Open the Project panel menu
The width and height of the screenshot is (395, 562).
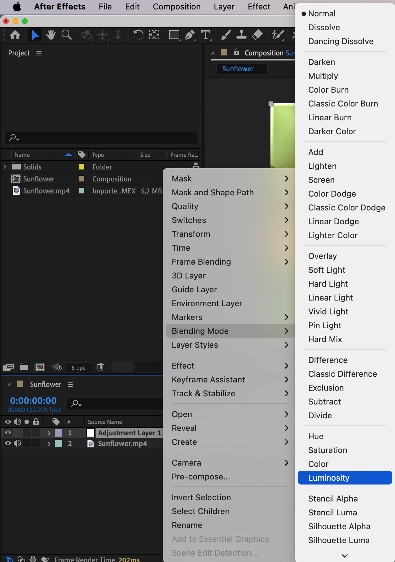click(x=39, y=53)
